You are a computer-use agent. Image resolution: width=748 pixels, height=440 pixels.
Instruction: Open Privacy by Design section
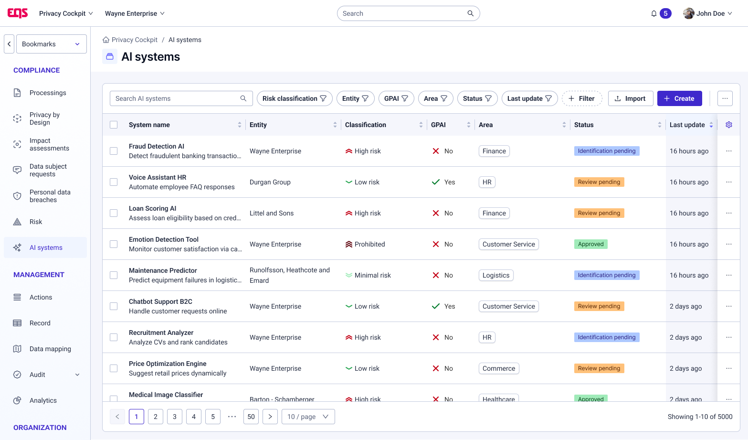[44, 118]
